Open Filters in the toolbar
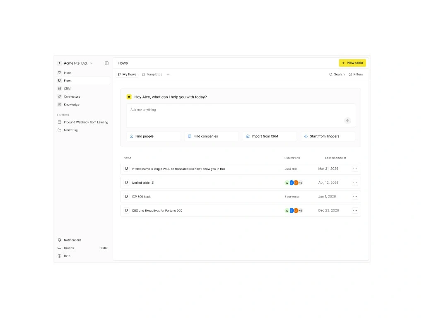The width and height of the screenshot is (424, 318). pos(356,75)
